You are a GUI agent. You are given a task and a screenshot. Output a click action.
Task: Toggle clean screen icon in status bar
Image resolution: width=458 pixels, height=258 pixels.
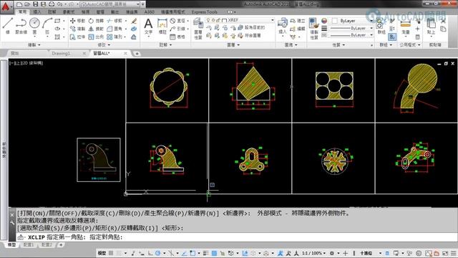coord(445,253)
